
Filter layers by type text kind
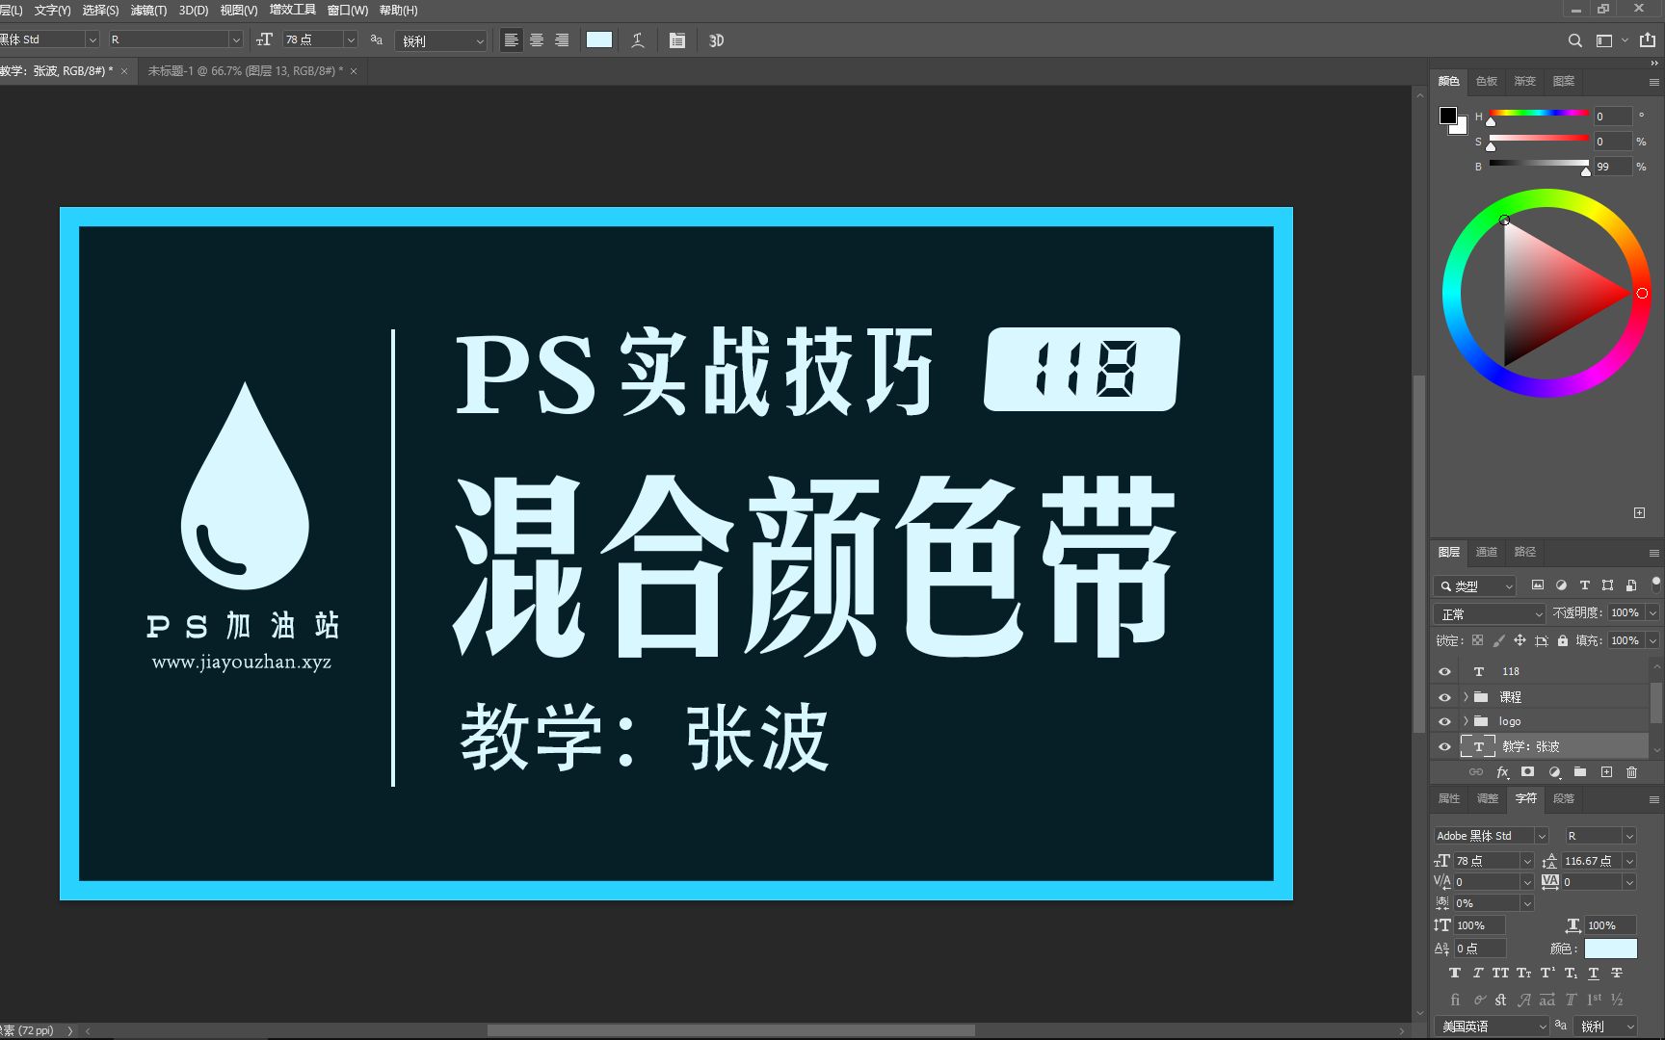point(1584,585)
